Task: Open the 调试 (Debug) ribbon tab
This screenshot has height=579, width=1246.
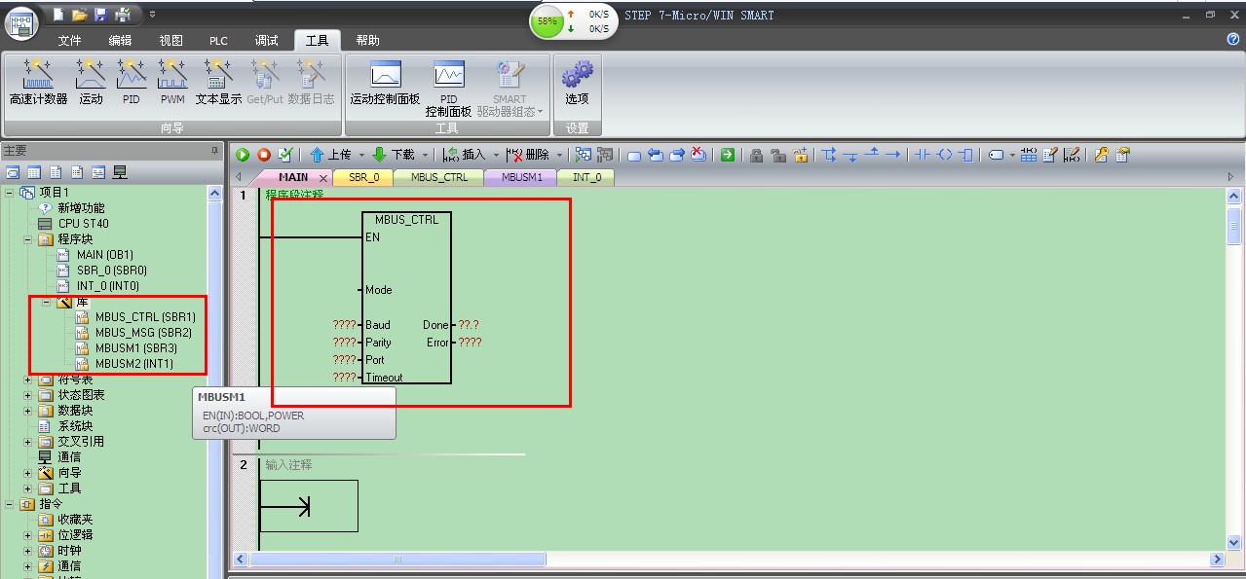Action: (x=266, y=40)
